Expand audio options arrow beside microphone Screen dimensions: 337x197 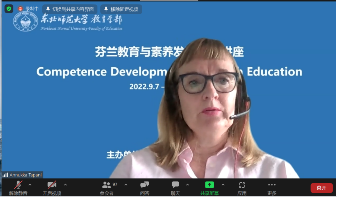[30, 185]
